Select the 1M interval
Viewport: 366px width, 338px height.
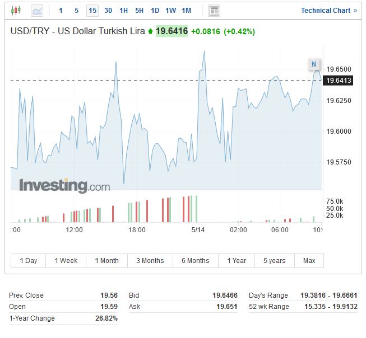coord(187,11)
